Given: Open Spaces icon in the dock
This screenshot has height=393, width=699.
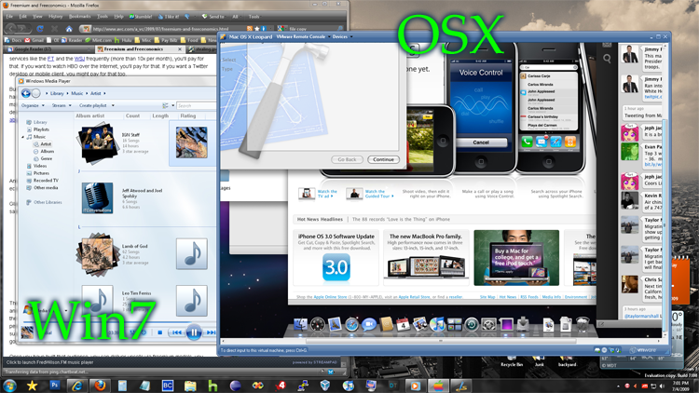Looking at the screenshot, I should pos(454,325).
